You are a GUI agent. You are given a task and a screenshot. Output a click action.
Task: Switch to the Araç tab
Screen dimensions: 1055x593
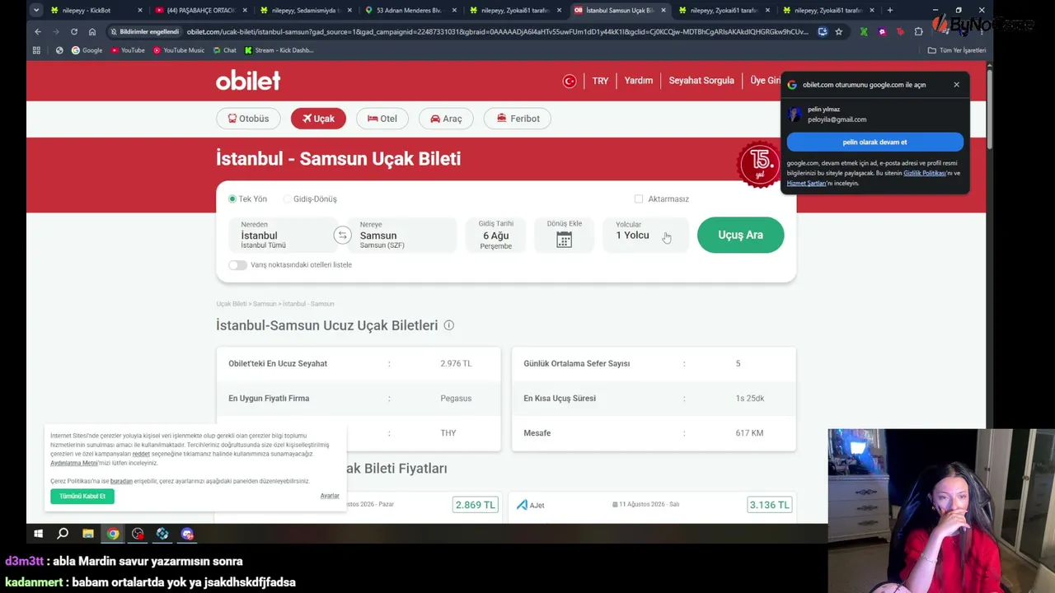(x=446, y=119)
